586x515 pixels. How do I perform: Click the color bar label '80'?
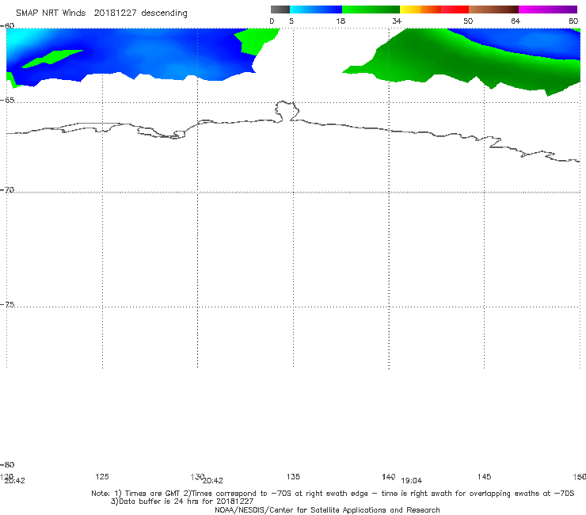tap(573, 21)
